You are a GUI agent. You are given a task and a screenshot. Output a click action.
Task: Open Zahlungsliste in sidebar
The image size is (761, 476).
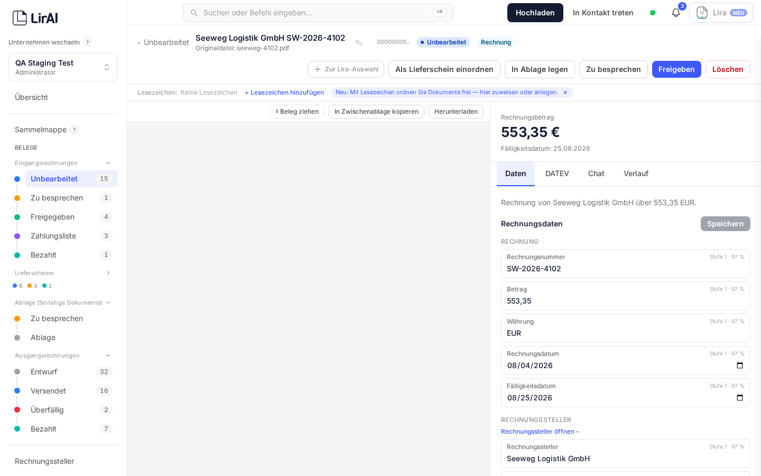point(71,236)
